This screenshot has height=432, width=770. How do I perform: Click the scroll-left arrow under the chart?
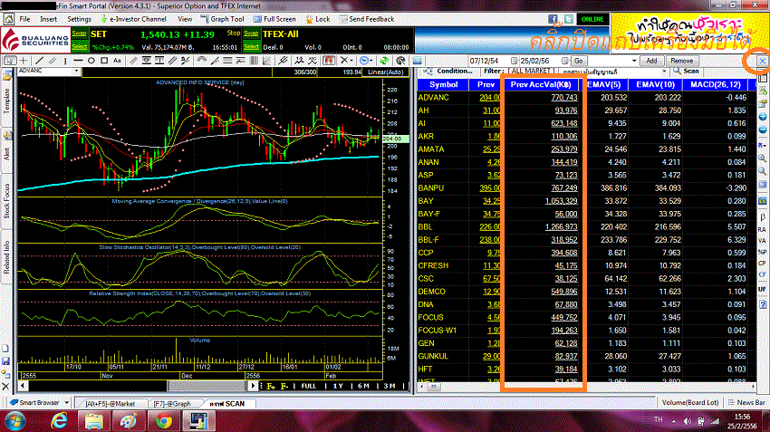(x=22, y=386)
